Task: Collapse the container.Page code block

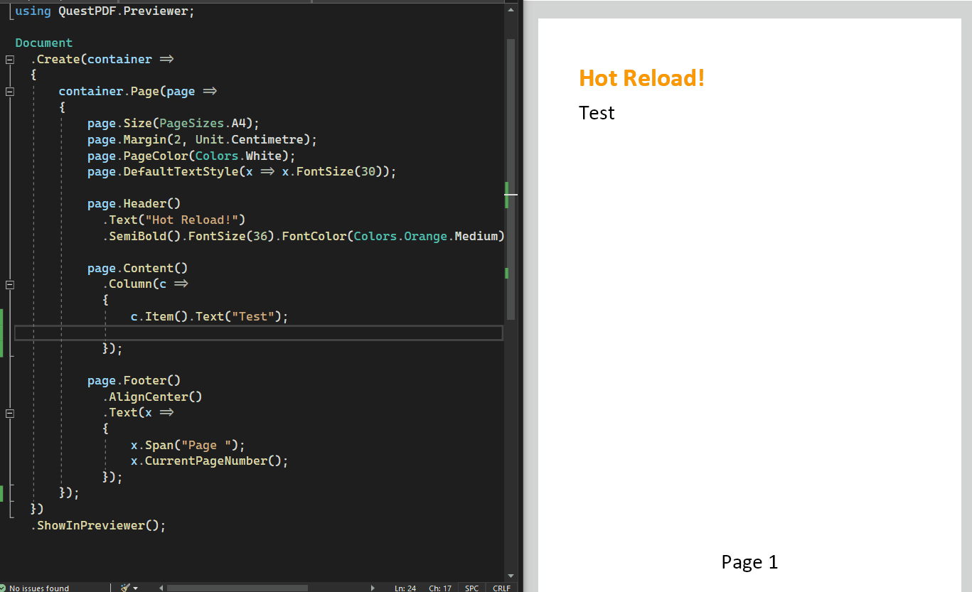Action: click(9, 91)
